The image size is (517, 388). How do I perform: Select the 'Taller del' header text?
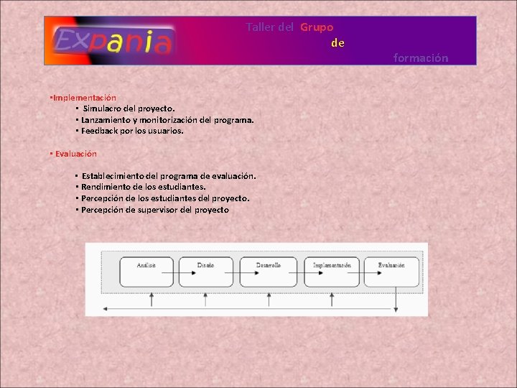coord(270,27)
